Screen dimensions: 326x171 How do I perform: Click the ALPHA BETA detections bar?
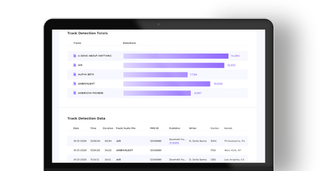coord(155,75)
